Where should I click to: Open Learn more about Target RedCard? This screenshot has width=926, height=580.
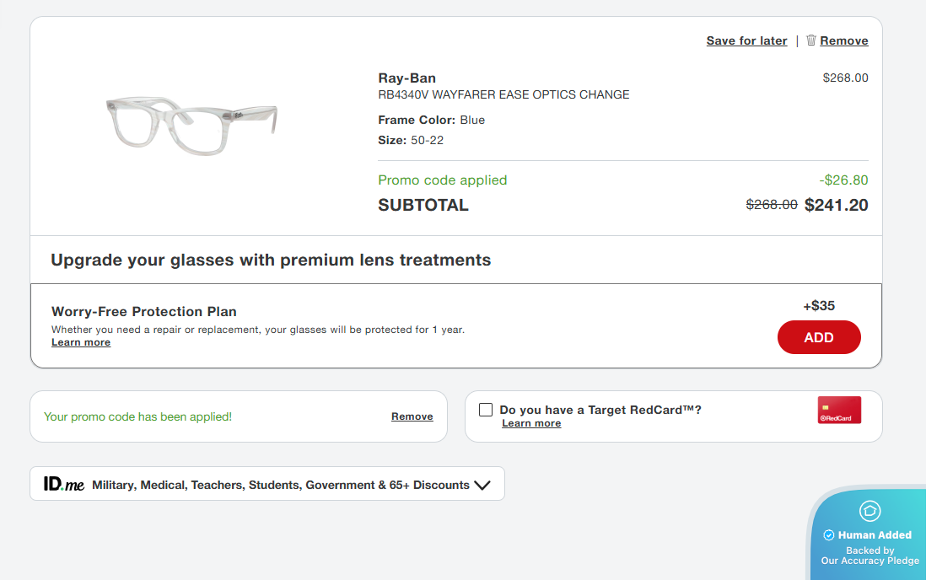click(531, 423)
